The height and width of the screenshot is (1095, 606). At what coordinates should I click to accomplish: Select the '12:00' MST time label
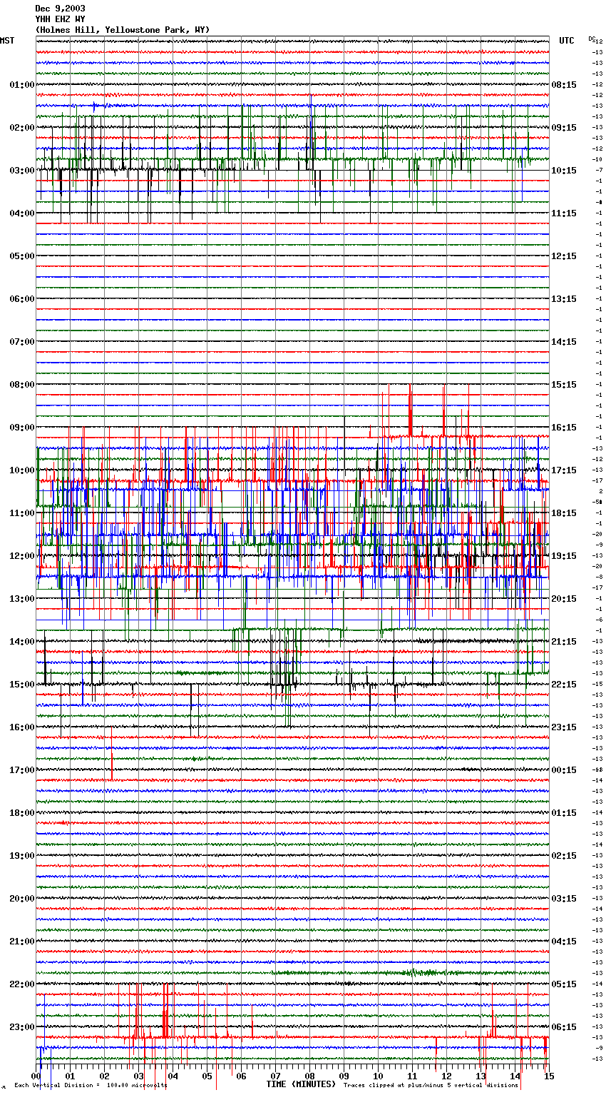coord(22,556)
